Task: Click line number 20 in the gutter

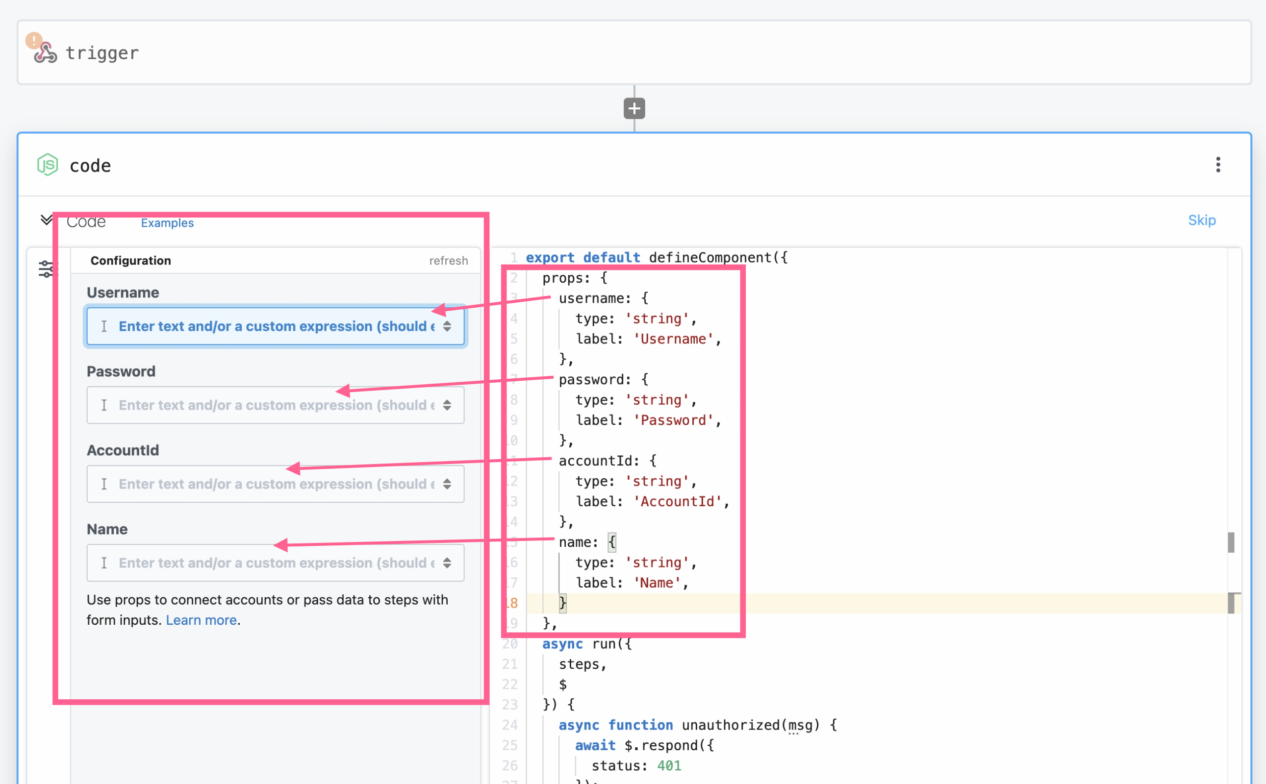Action: coord(510,644)
